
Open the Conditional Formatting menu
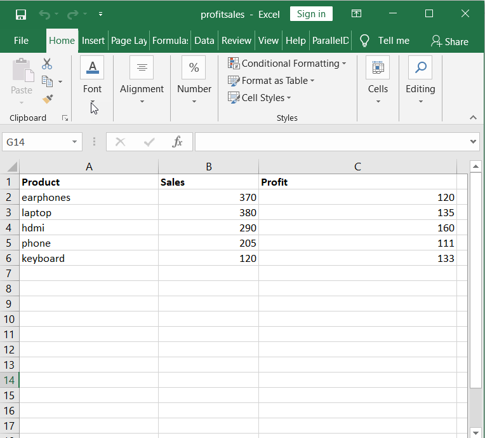coord(287,64)
